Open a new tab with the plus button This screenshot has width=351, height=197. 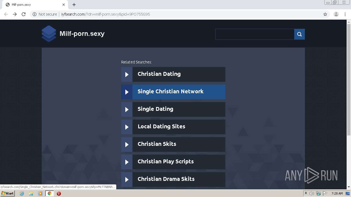(74, 5)
